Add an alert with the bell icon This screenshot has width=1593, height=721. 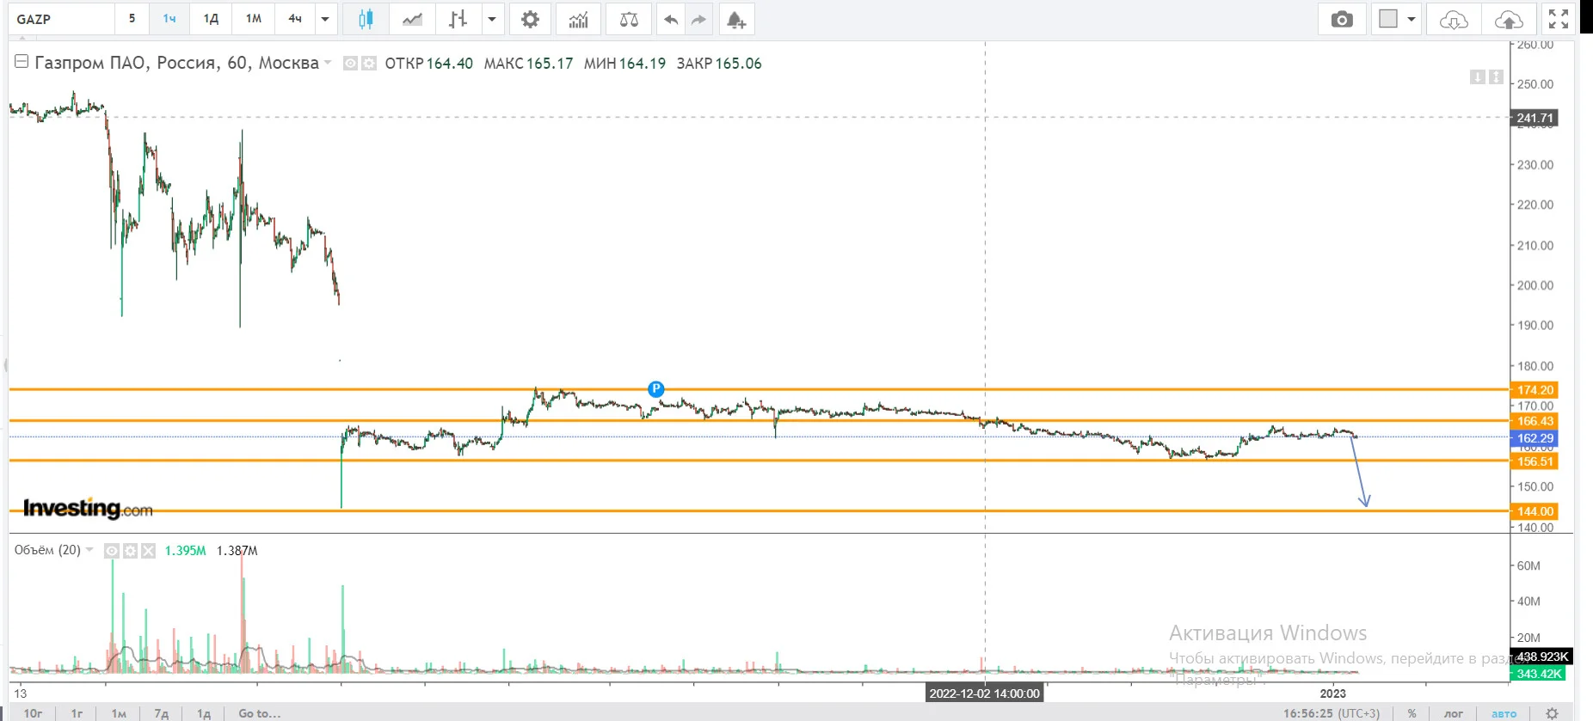pyautogui.click(x=735, y=19)
